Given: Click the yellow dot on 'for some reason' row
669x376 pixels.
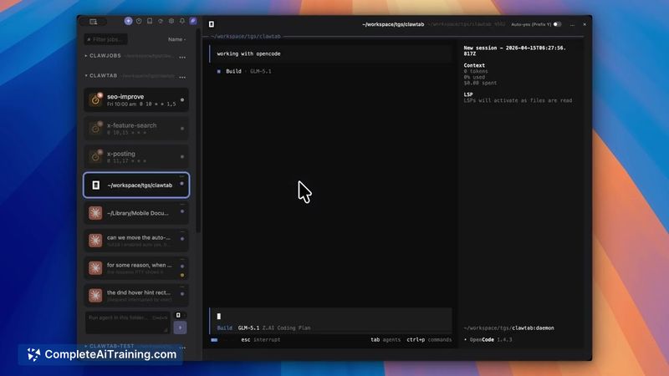Looking at the screenshot, I should (x=182, y=276).
